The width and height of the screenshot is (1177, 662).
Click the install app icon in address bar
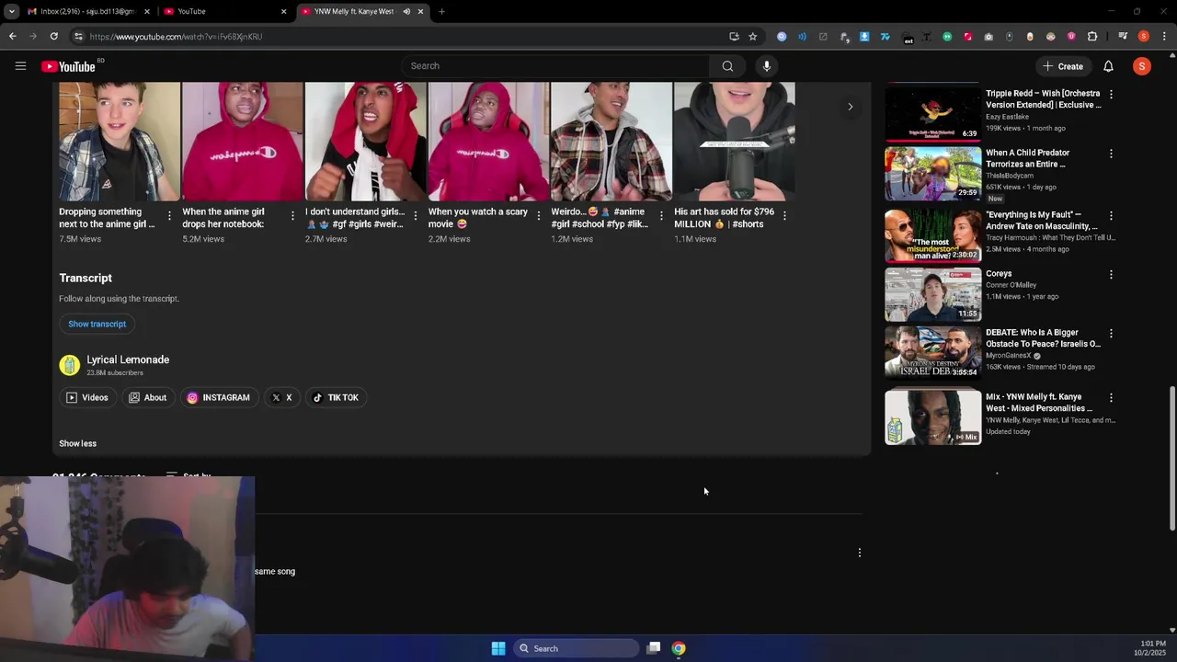[734, 37]
